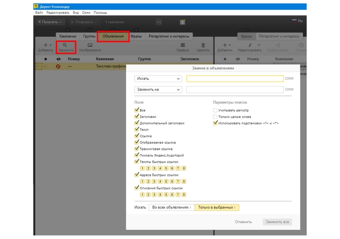The width and height of the screenshot is (340, 239).
Task: Click the Заменить search icon in the toolbar
Action: pyautogui.click(x=65, y=45)
